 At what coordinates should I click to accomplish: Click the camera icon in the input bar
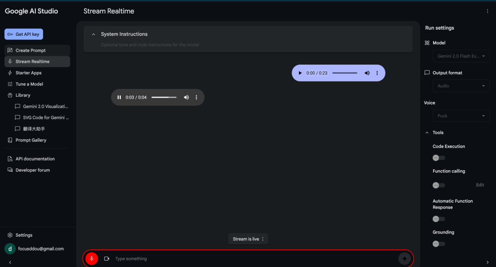click(x=107, y=259)
